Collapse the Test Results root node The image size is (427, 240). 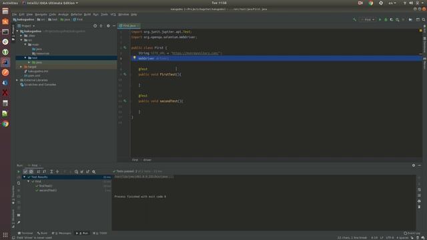click(x=24, y=177)
